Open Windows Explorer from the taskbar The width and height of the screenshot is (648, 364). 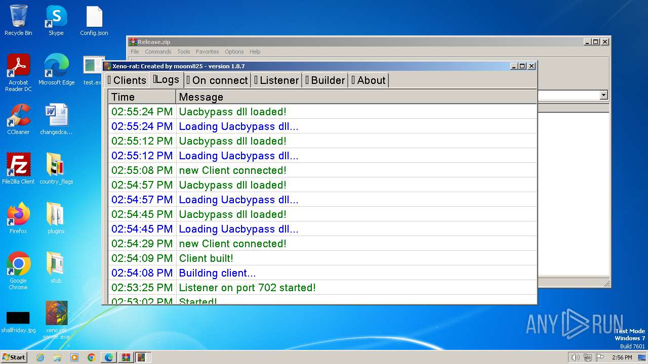tap(57, 357)
